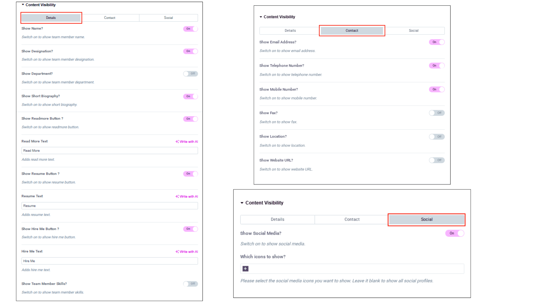
Task: Click Write with AI for Resume Text
Action: click(x=187, y=197)
